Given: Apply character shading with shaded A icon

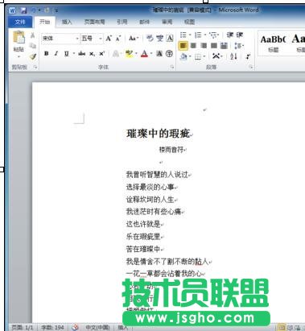Looking at the screenshot, I should (x=159, y=54).
